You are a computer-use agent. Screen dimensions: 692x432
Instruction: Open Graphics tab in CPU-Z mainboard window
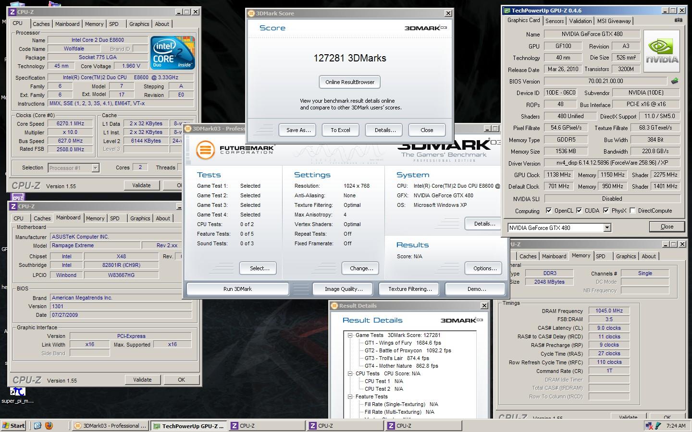tap(140, 218)
